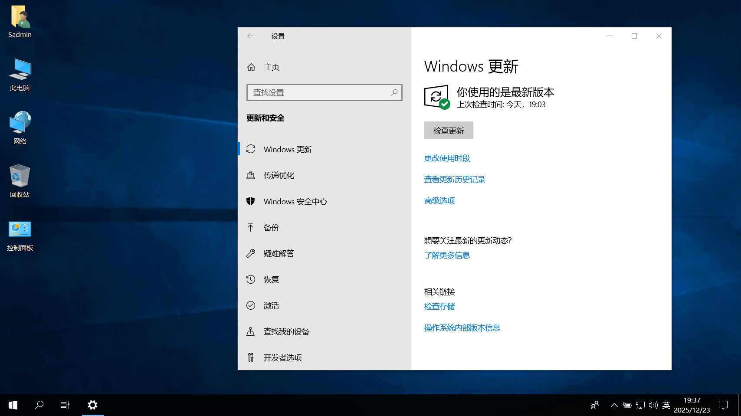
Task: Open 查看更新历史记录 link
Action: click(x=454, y=179)
